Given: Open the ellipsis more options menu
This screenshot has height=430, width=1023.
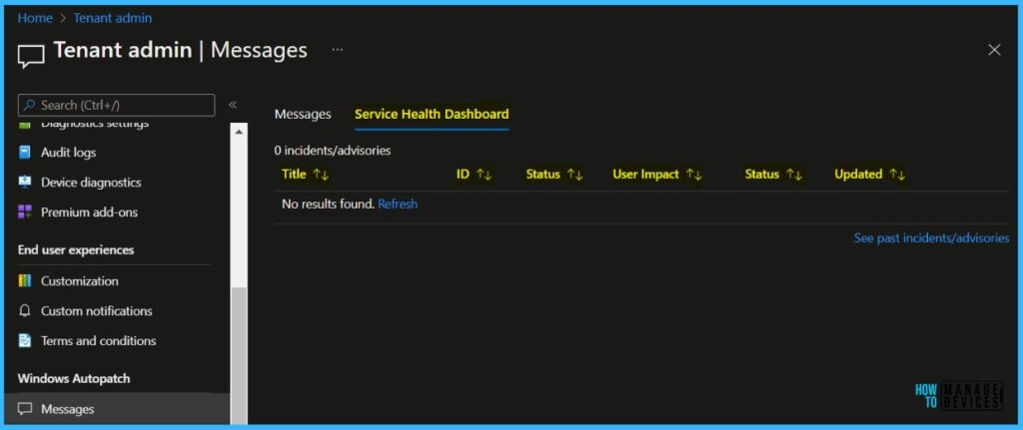Looking at the screenshot, I should (x=338, y=50).
